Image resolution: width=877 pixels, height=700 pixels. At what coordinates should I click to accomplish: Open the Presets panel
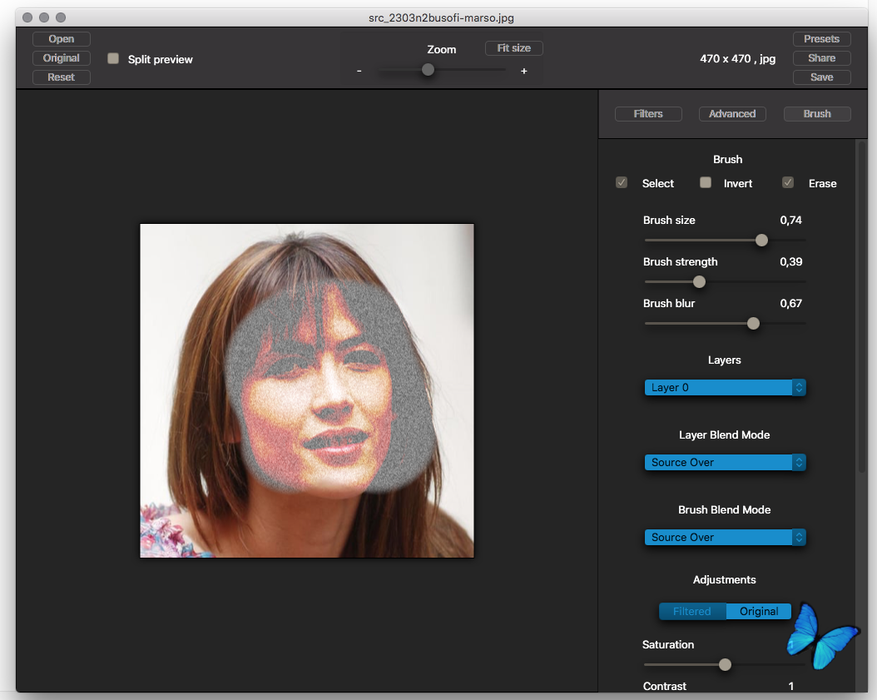[821, 39]
